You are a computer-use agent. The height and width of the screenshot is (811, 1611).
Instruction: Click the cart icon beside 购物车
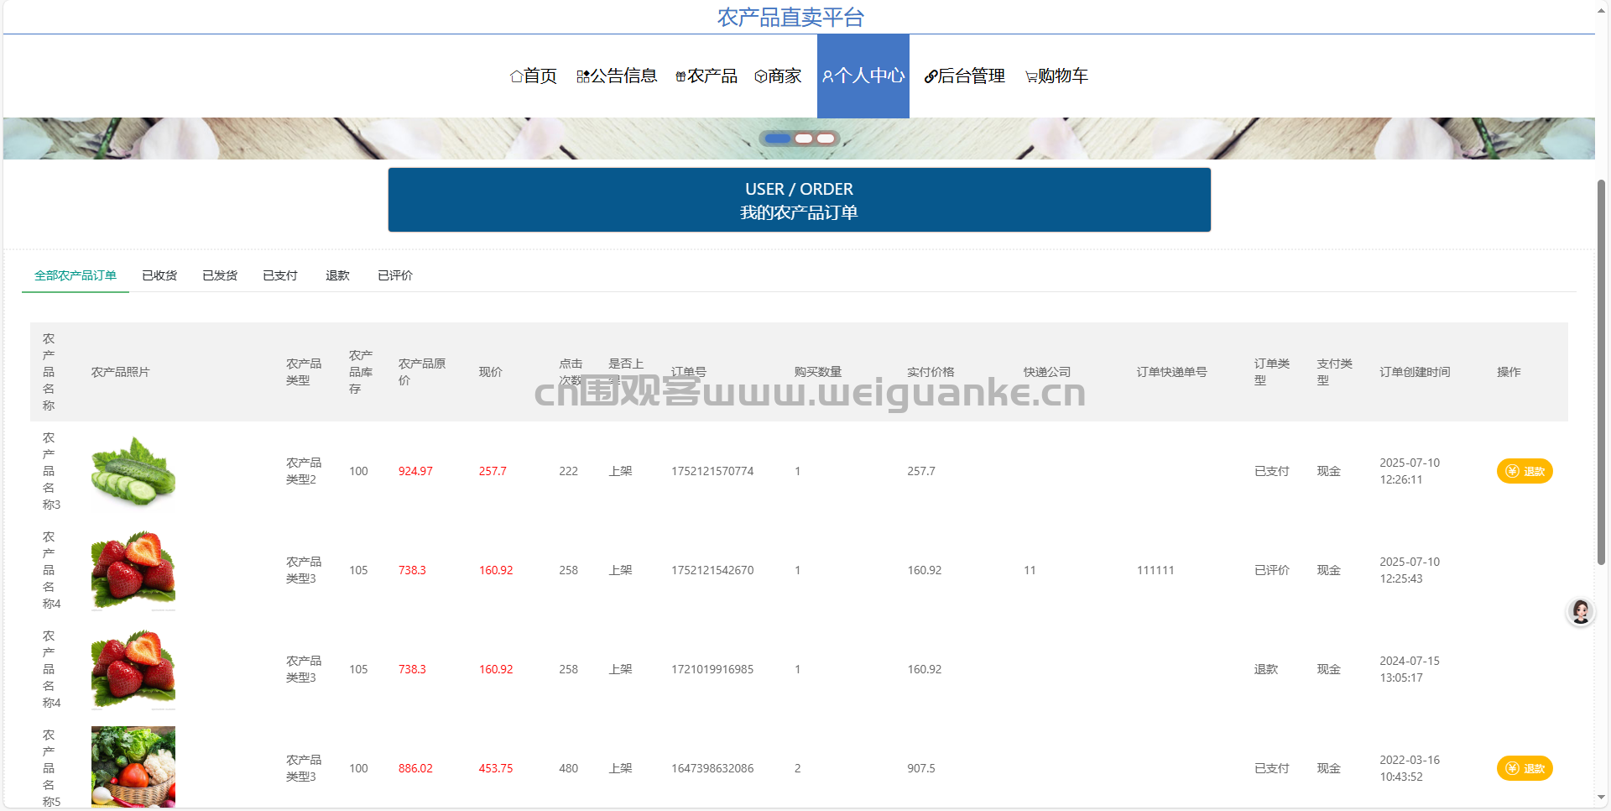tap(1031, 77)
